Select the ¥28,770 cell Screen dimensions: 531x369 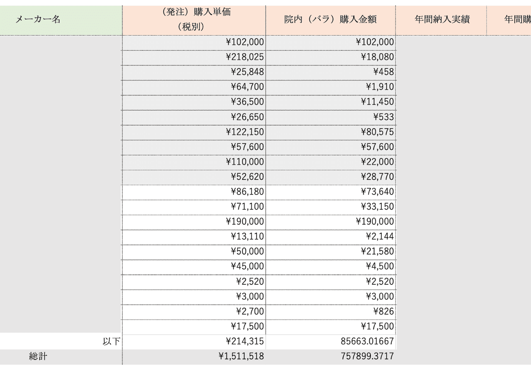click(x=331, y=177)
